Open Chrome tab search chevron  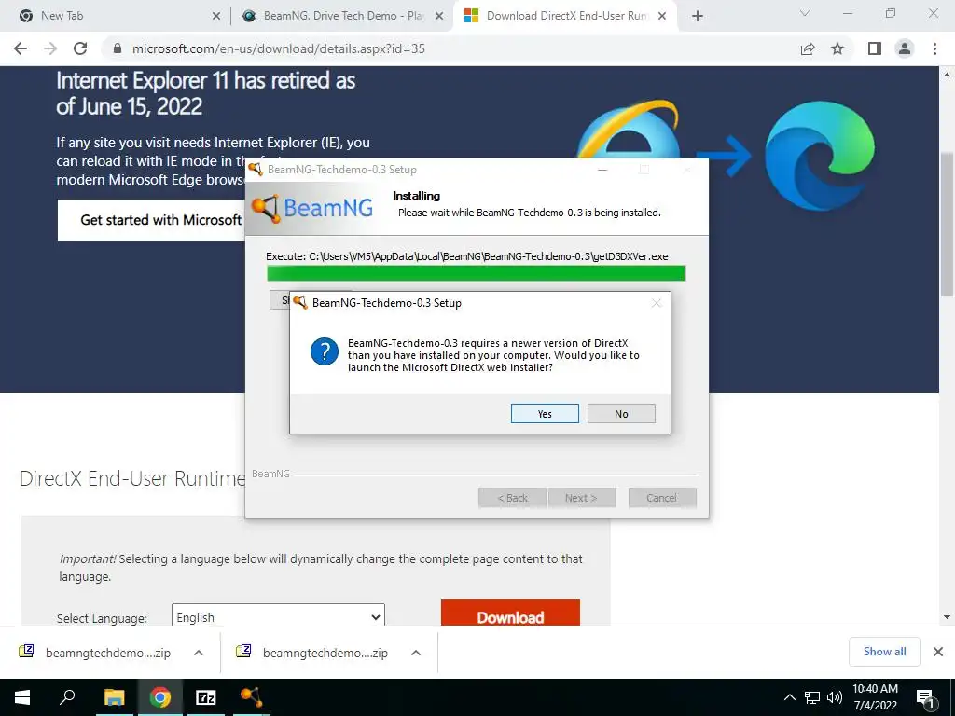tap(805, 13)
